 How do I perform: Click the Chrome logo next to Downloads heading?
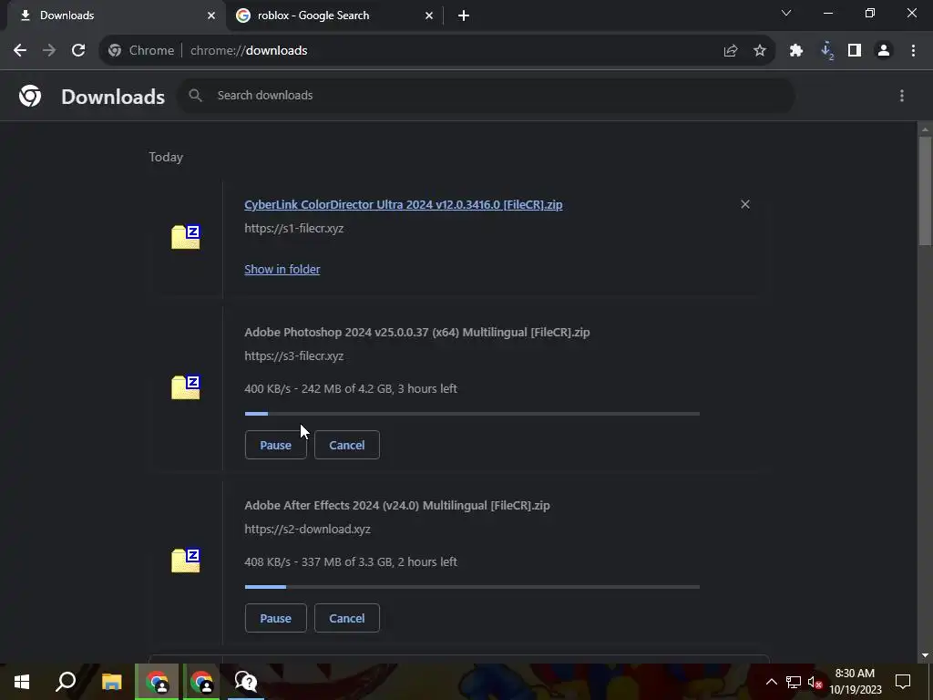click(x=30, y=96)
